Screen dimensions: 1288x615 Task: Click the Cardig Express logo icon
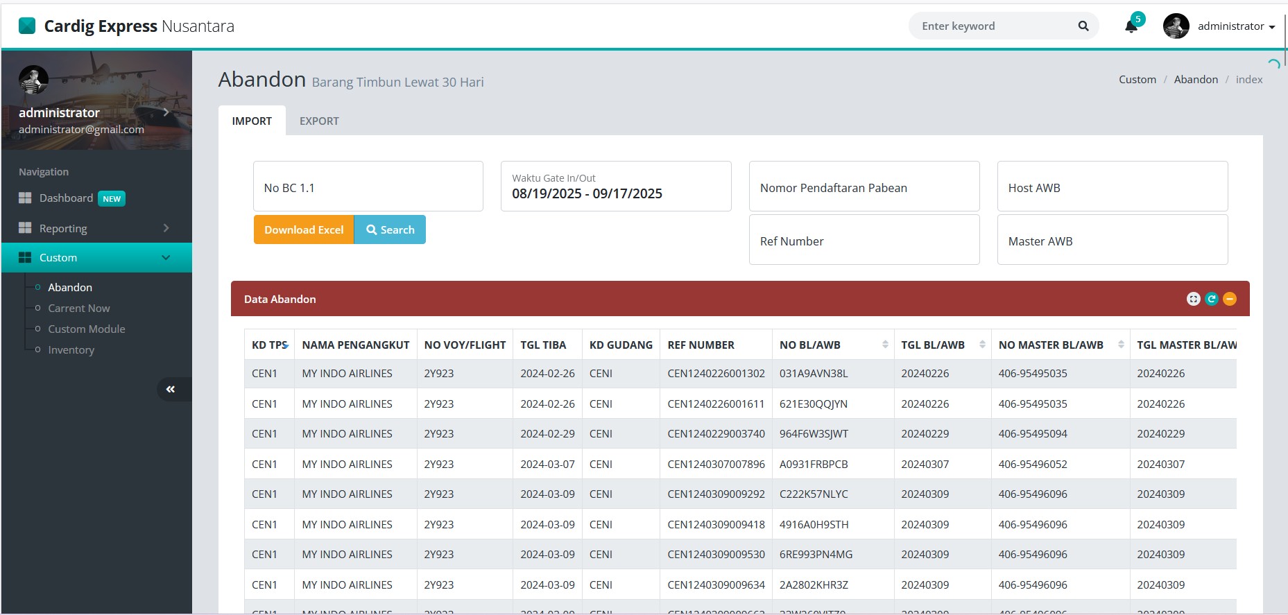(27, 26)
